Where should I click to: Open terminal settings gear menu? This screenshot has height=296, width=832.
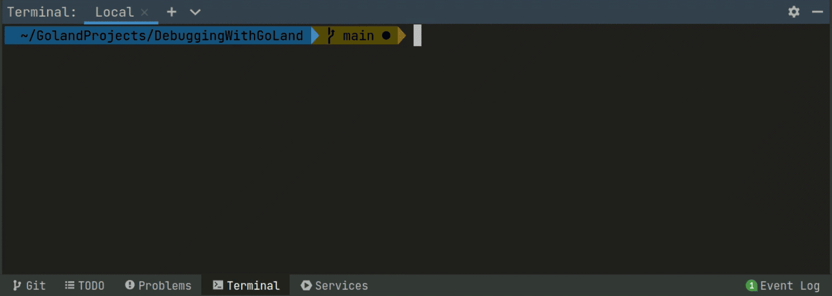[794, 12]
